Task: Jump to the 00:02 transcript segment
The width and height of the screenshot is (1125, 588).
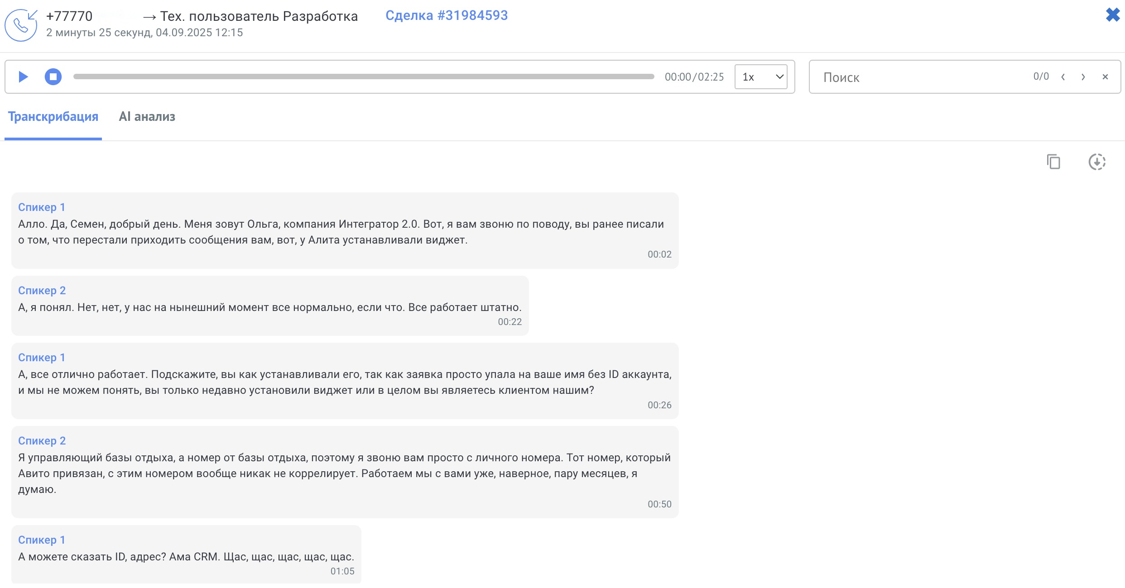Action: pyautogui.click(x=659, y=254)
